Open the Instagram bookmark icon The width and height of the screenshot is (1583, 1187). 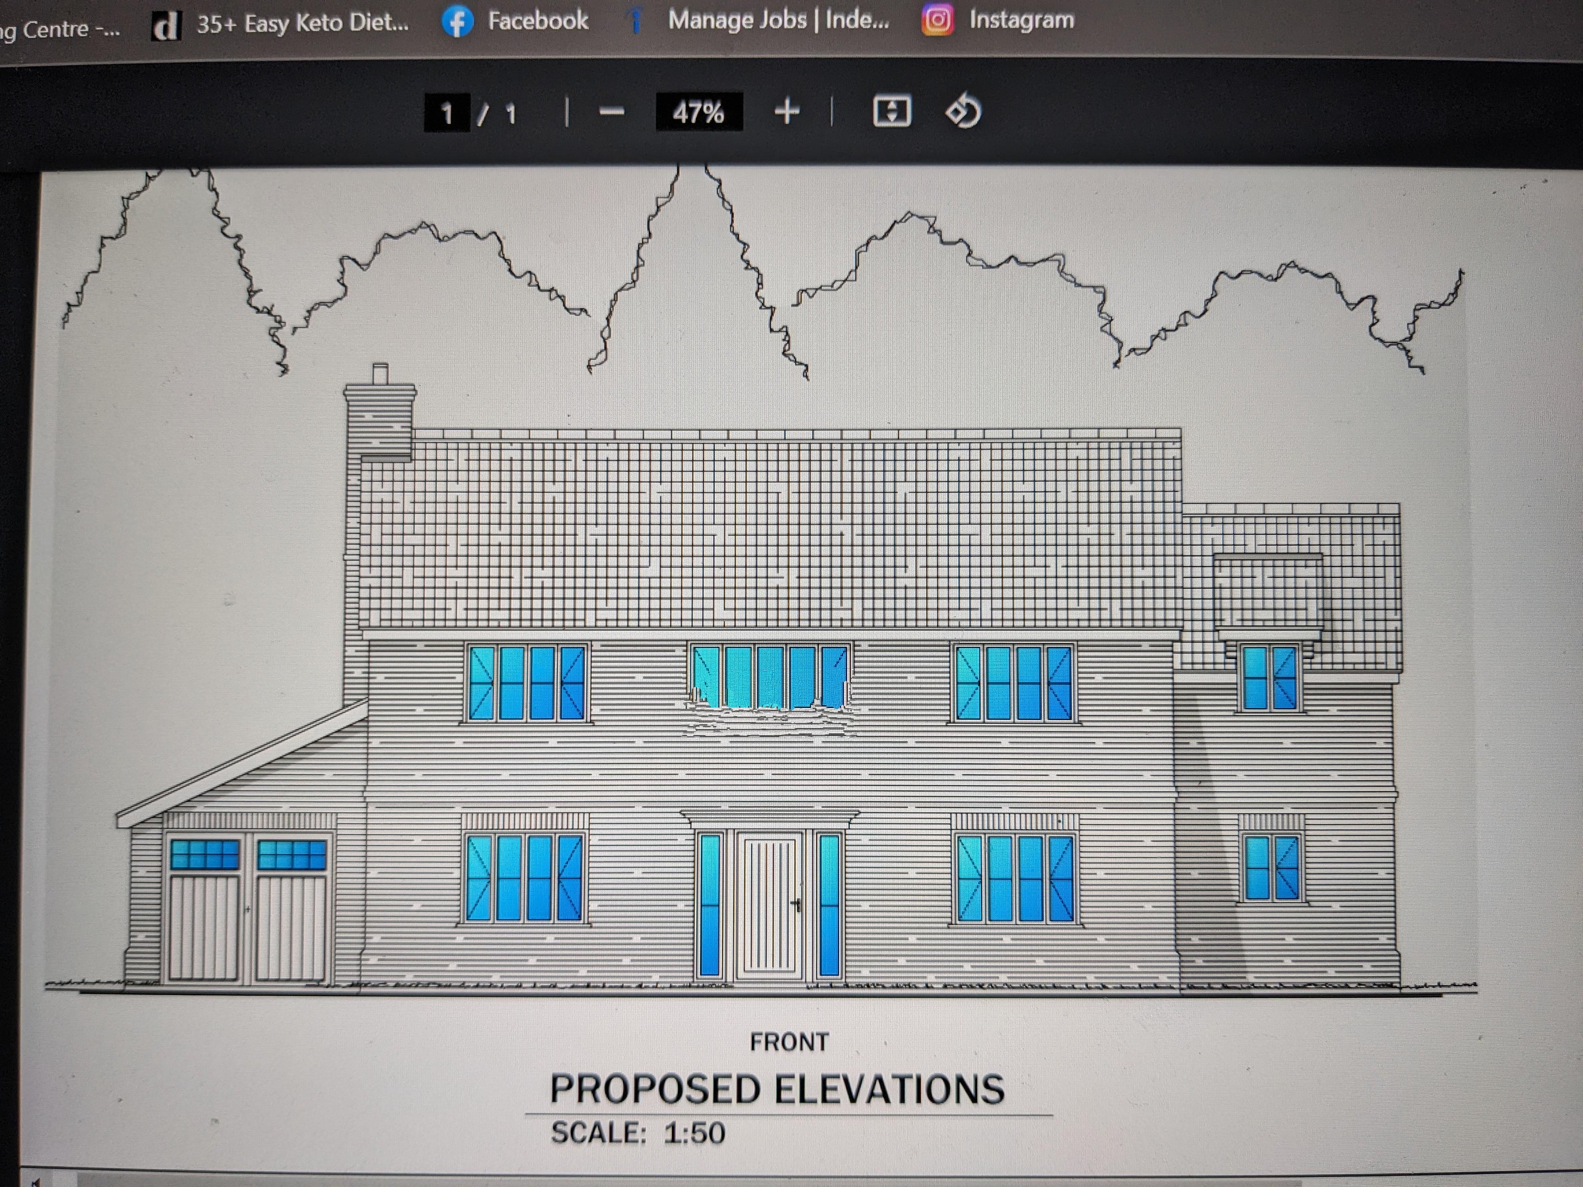(x=938, y=19)
